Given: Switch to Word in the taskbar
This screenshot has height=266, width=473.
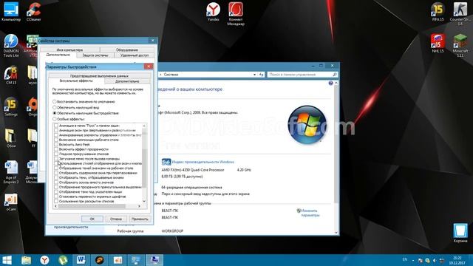Looking at the screenshot, I should point(81,260).
